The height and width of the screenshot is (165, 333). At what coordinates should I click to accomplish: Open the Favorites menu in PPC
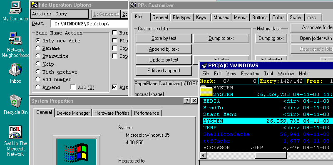[250, 74]
